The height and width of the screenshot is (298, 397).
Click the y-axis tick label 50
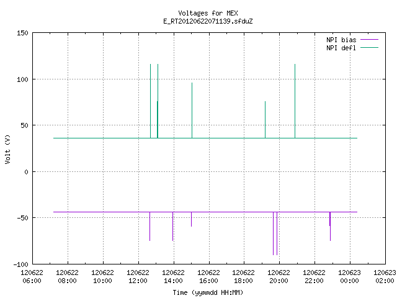[24, 125]
